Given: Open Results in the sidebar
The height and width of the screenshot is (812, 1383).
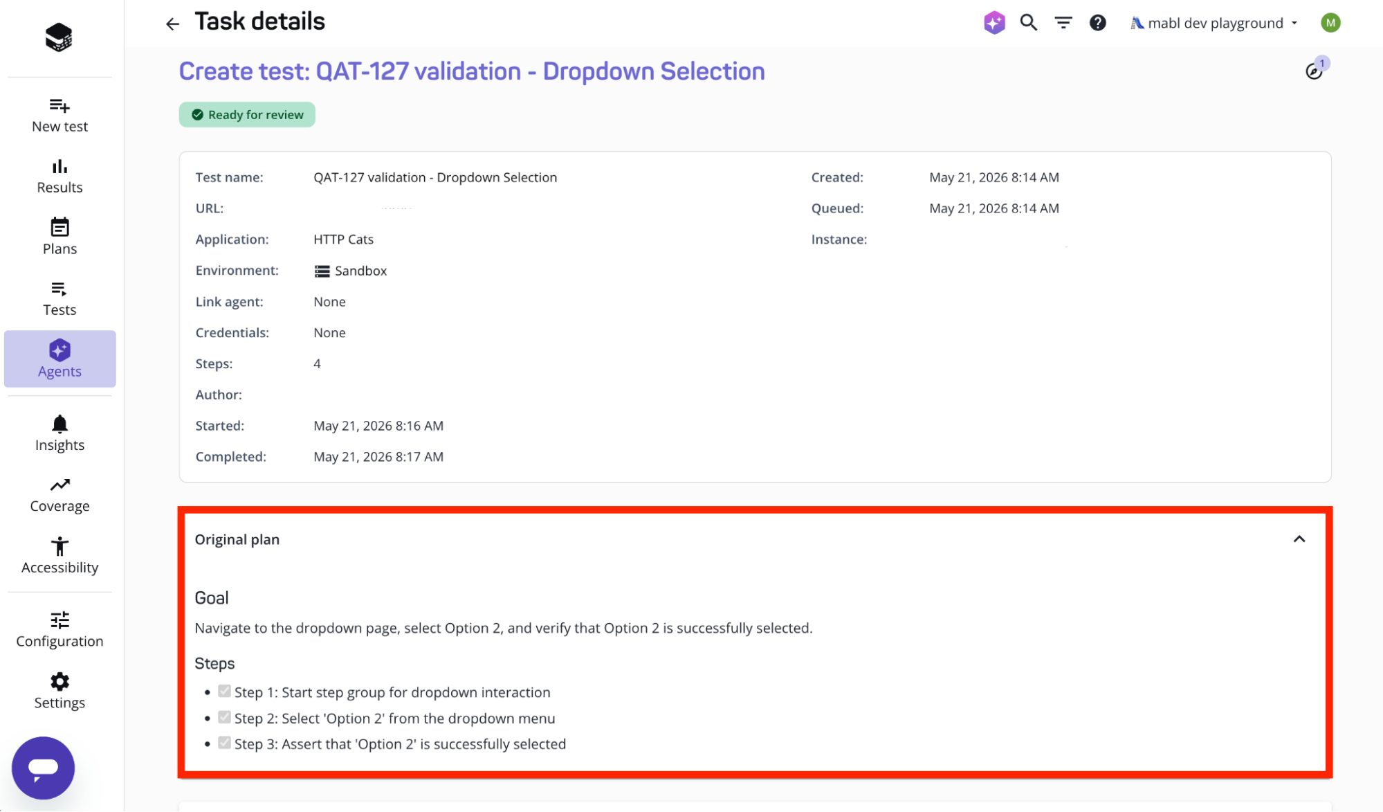Looking at the screenshot, I should (59, 176).
